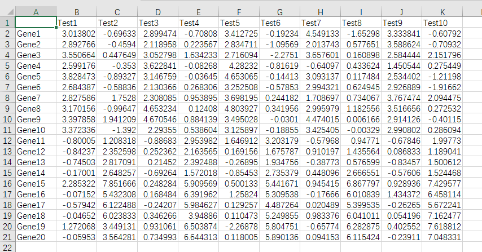Select row 1 header
Screen dimensions: 482x252
(7, 23)
